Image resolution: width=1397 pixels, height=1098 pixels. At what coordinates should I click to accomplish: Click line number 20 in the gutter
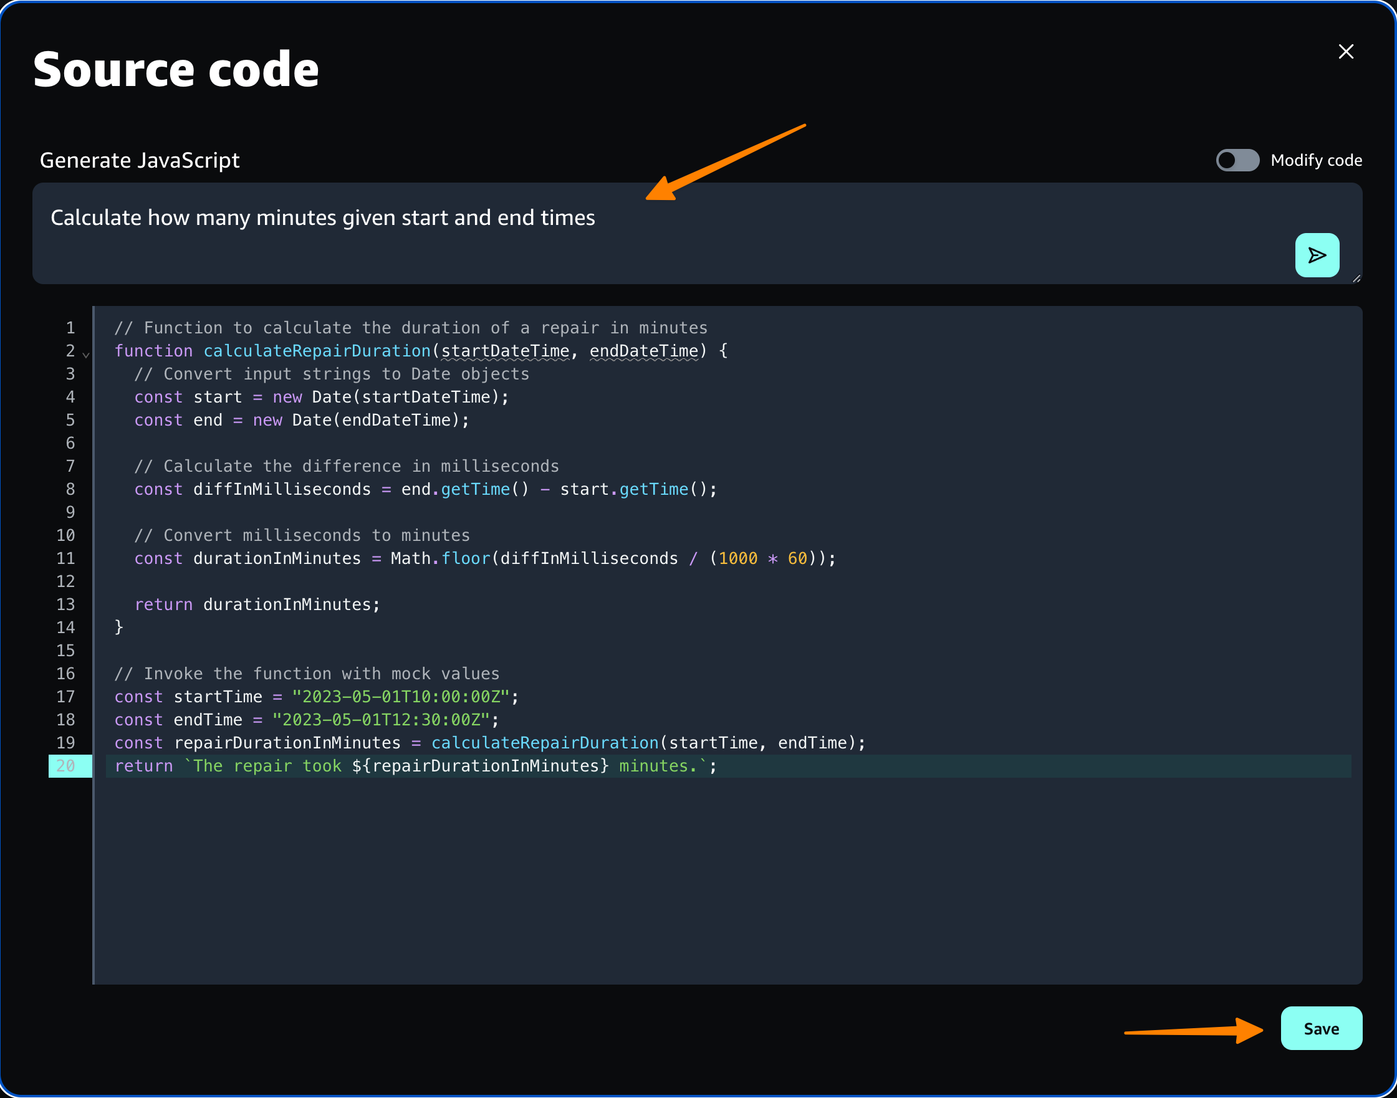click(x=66, y=766)
